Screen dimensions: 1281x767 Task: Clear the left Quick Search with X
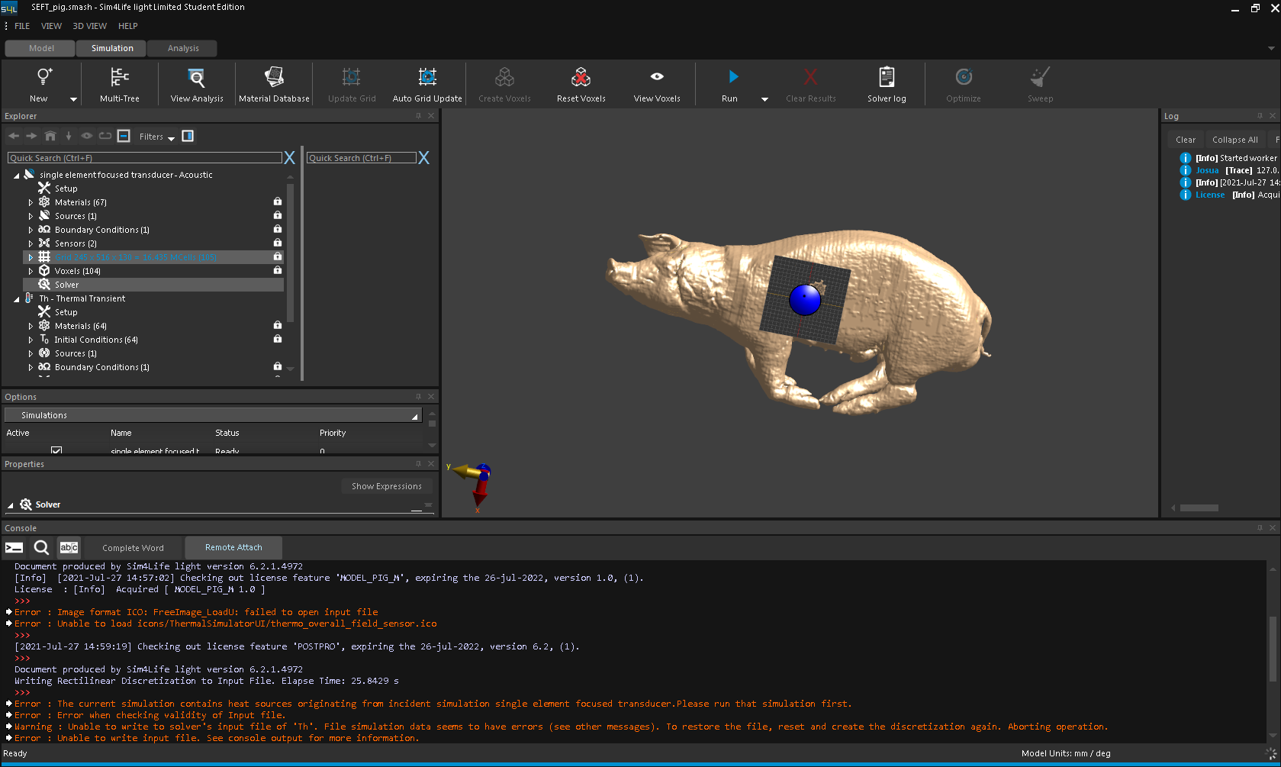pyautogui.click(x=289, y=158)
